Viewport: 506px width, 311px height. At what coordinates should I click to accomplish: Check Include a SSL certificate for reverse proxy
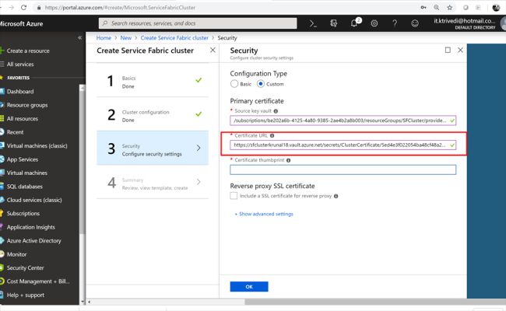click(x=234, y=196)
